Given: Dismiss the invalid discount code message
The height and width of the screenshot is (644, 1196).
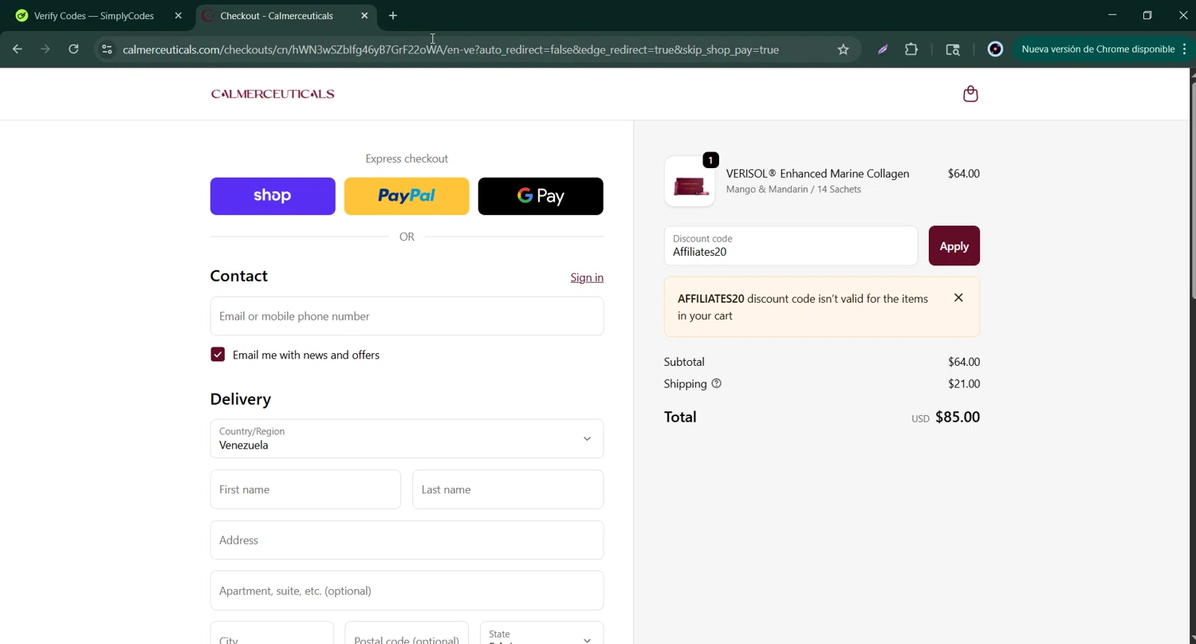Looking at the screenshot, I should (958, 298).
